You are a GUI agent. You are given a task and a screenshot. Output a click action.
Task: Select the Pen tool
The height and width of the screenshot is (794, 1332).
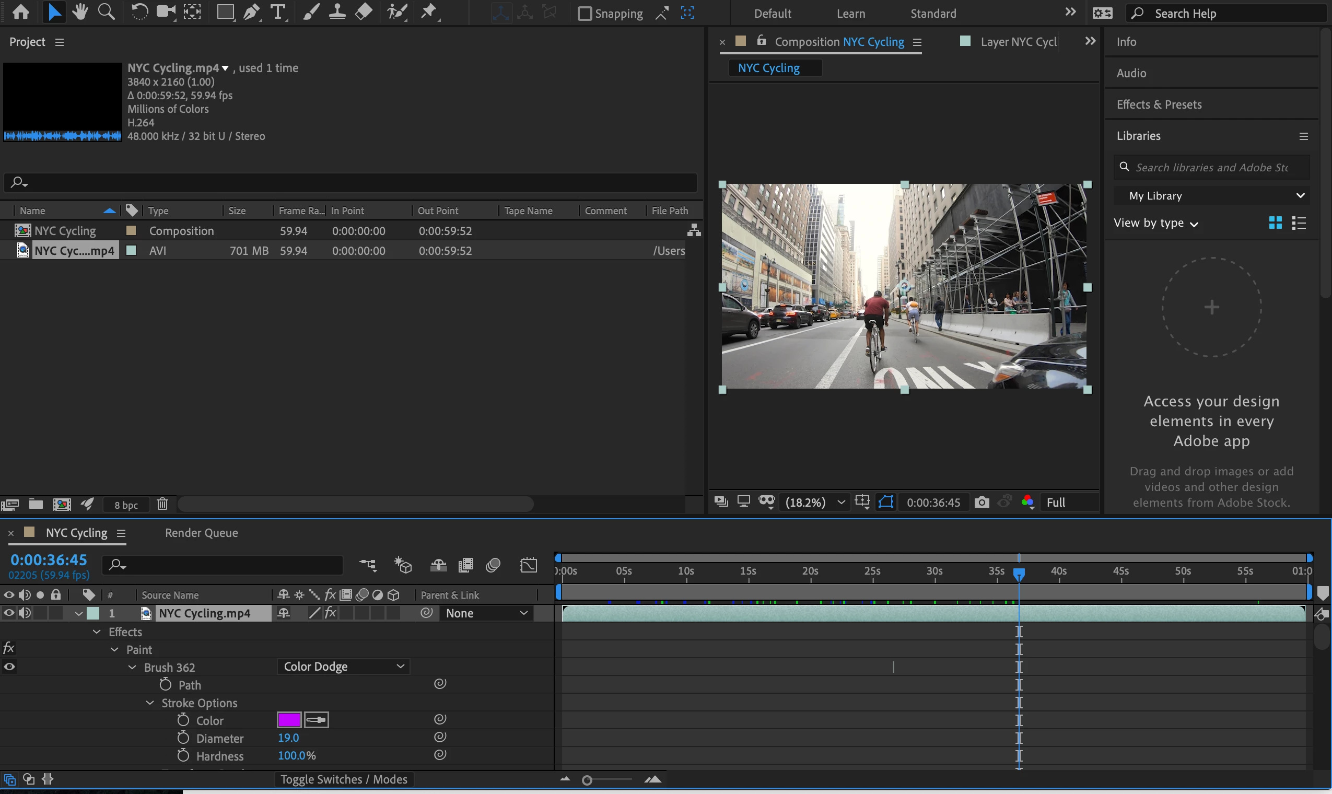point(251,13)
